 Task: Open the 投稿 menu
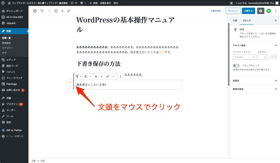14,31
